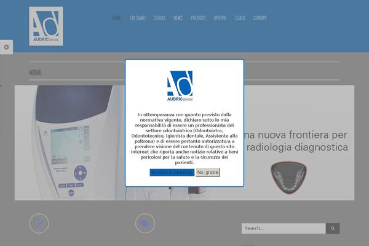Open the HOME menu item
The height and width of the screenshot is (246, 369).
coord(117,18)
